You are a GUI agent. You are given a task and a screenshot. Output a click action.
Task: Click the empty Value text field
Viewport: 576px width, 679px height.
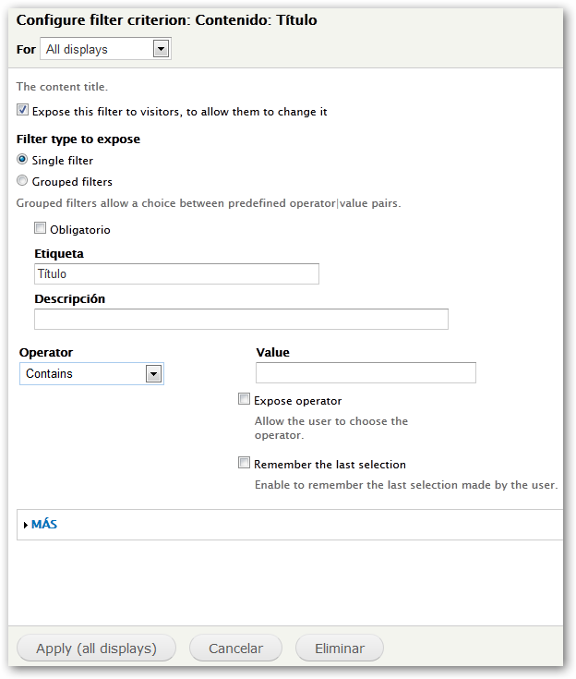click(x=366, y=372)
